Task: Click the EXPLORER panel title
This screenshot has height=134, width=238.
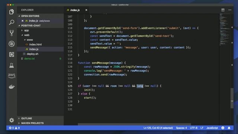Action: [27, 10]
